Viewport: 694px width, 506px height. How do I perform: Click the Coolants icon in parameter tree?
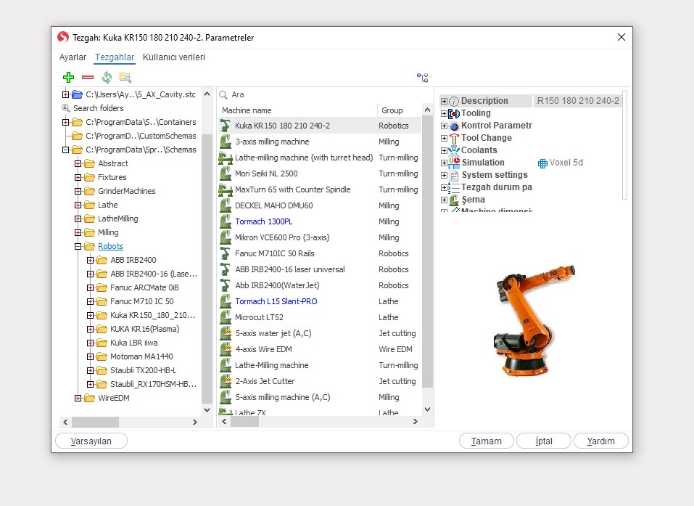pos(454,150)
